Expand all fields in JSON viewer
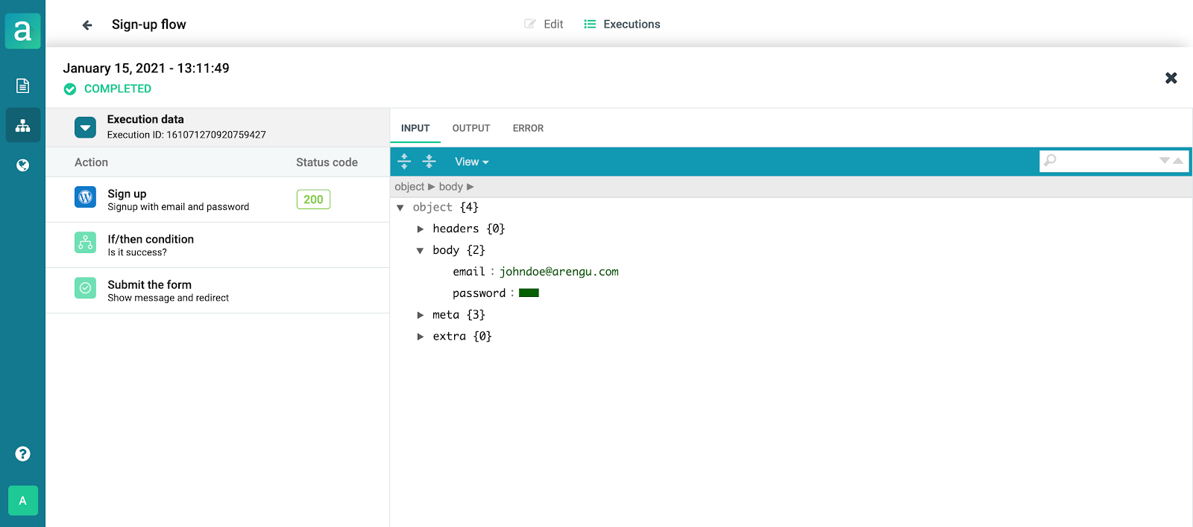 404,162
